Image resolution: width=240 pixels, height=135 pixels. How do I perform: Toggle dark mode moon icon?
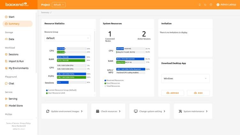205,4
